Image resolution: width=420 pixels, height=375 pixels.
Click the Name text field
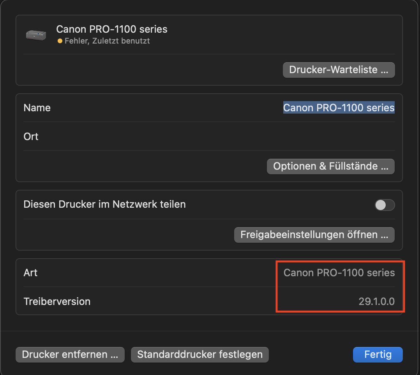tap(339, 108)
